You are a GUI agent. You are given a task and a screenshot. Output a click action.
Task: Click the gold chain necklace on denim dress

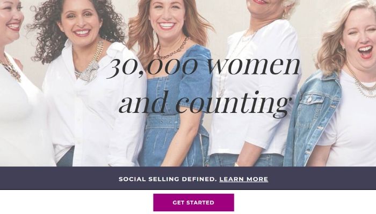point(172,50)
